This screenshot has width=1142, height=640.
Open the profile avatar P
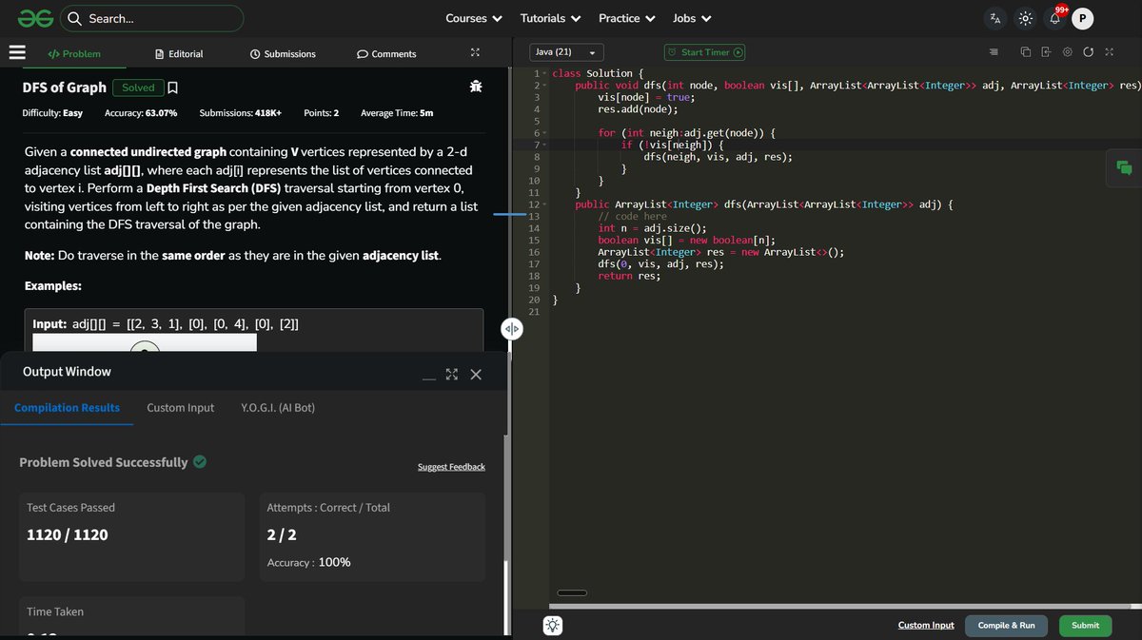[x=1083, y=18]
